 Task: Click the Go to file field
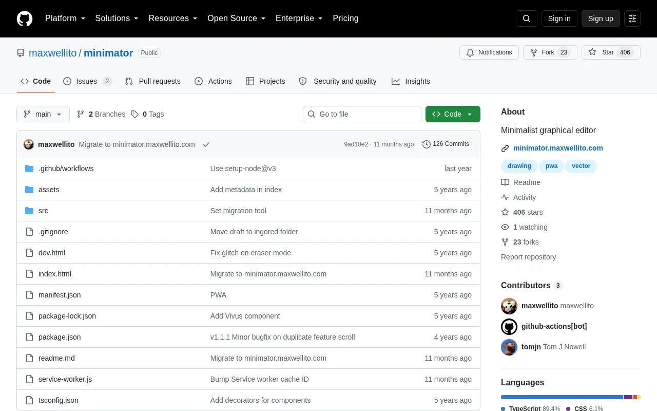pyautogui.click(x=362, y=114)
